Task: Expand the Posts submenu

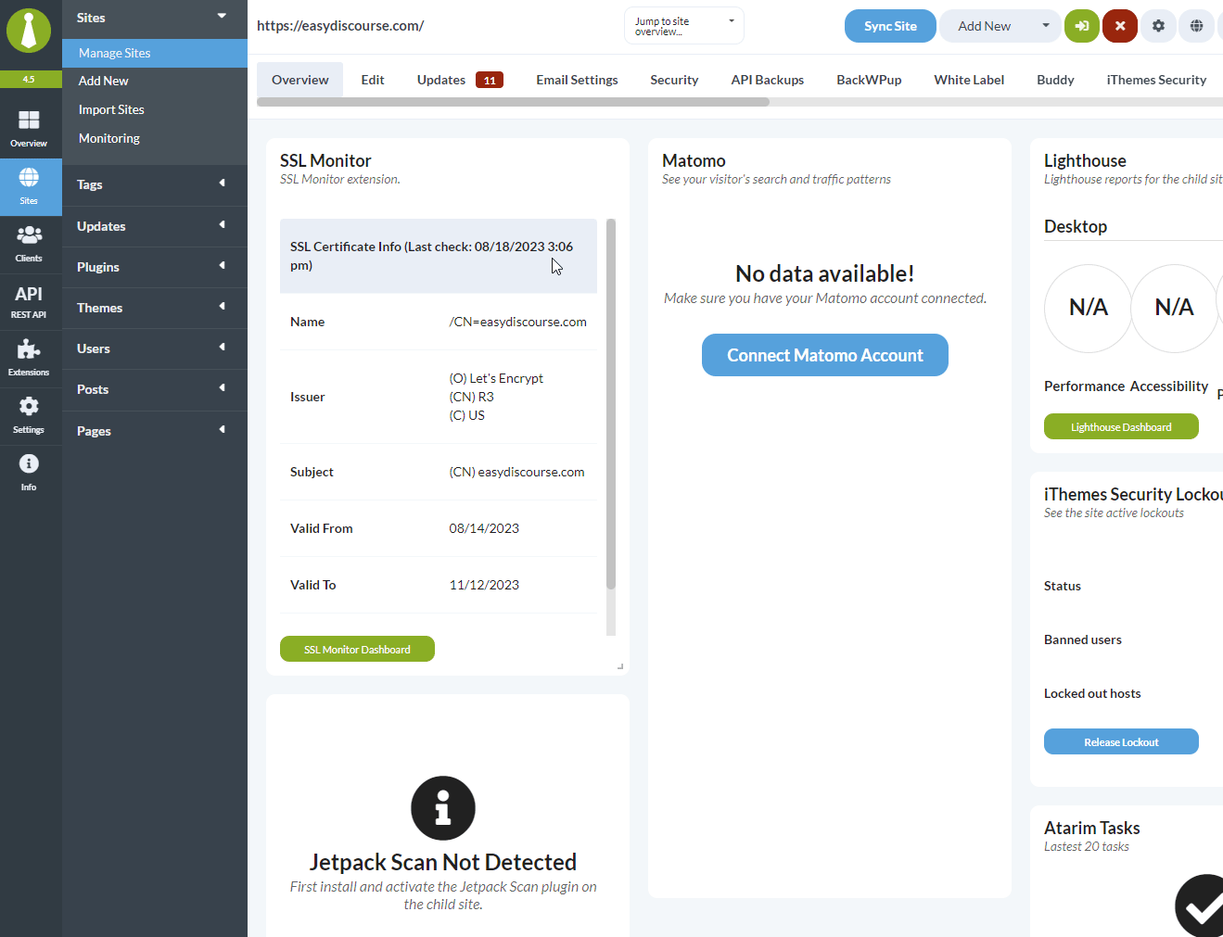Action: (155, 389)
